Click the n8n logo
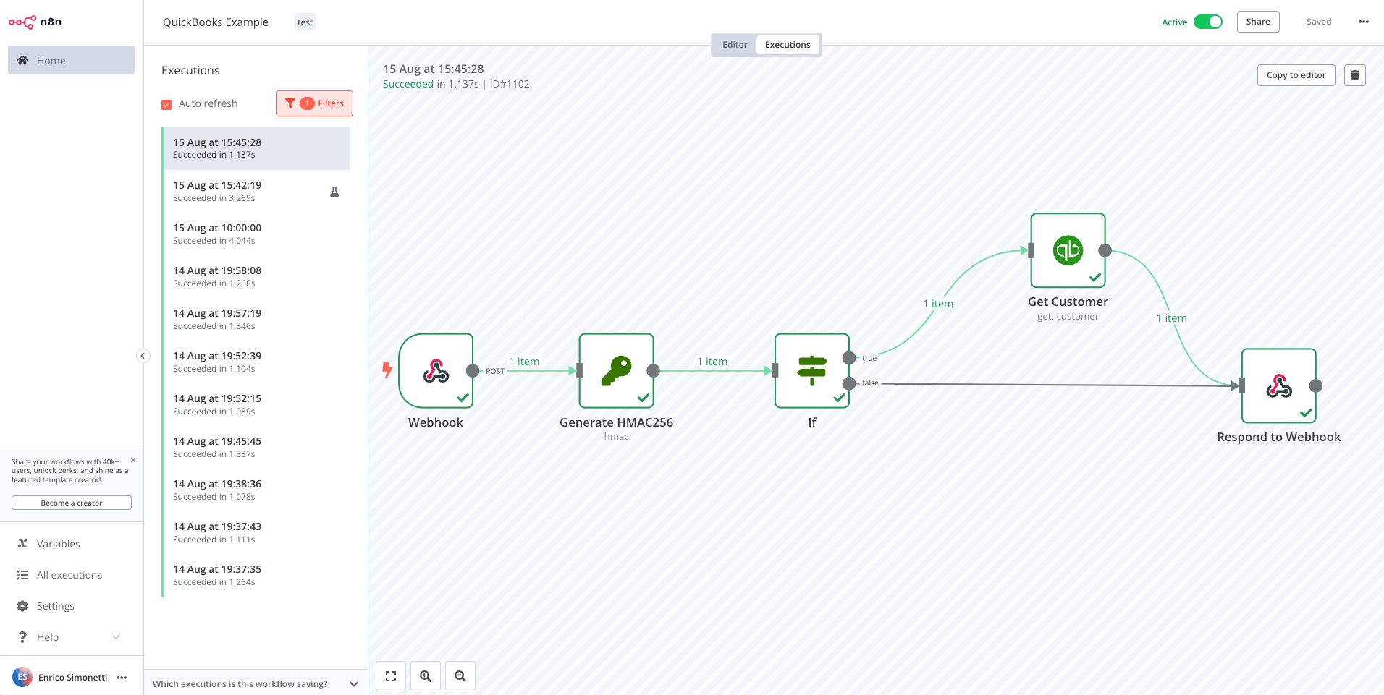The height and width of the screenshot is (695, 1384). pyautogui.click(x=35, y=22)
